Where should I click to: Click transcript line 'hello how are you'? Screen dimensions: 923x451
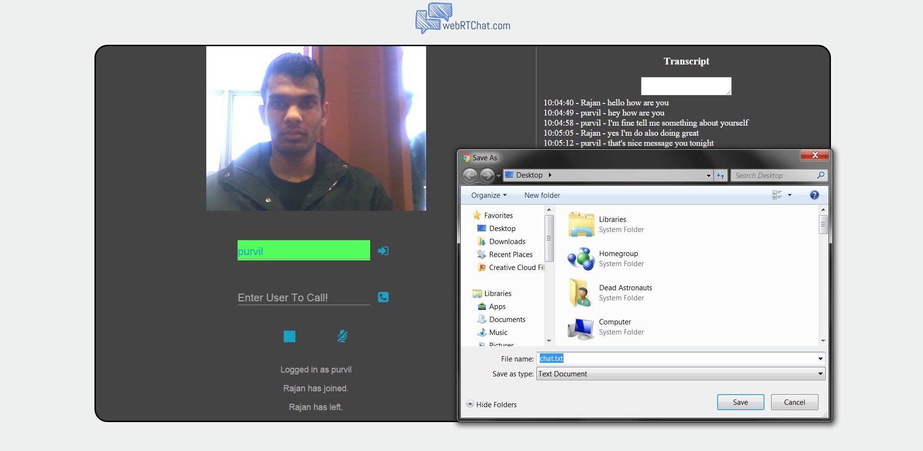point(606,103)
